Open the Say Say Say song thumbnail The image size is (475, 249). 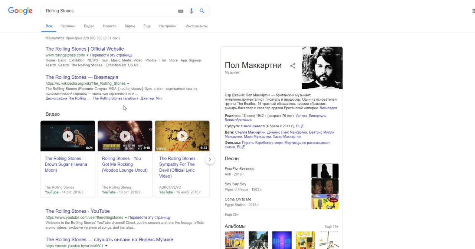(325, 186)
